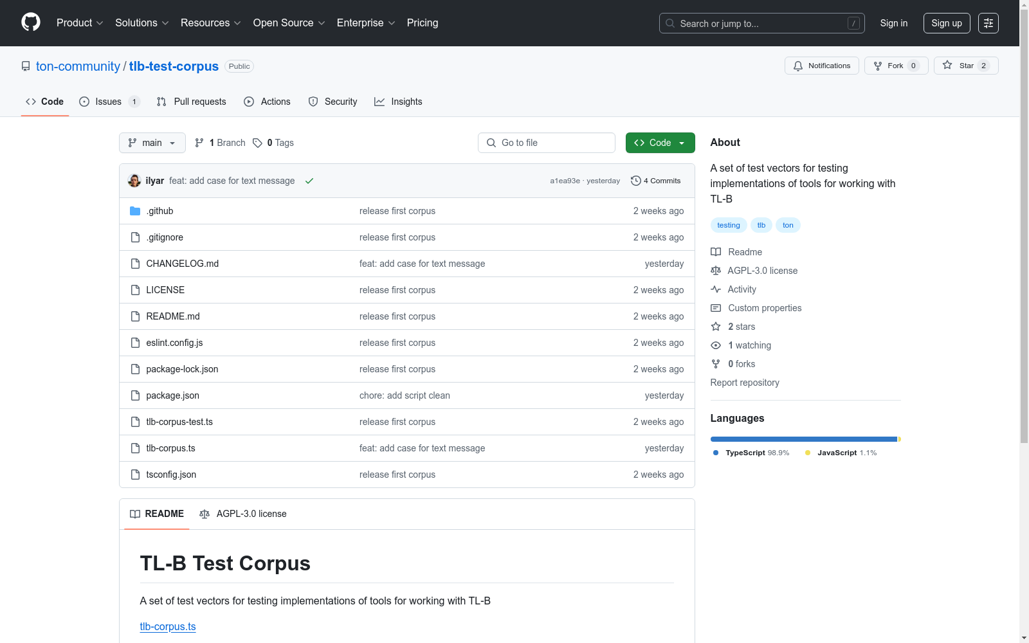Switch to the Issues tab

coord(109,102)
